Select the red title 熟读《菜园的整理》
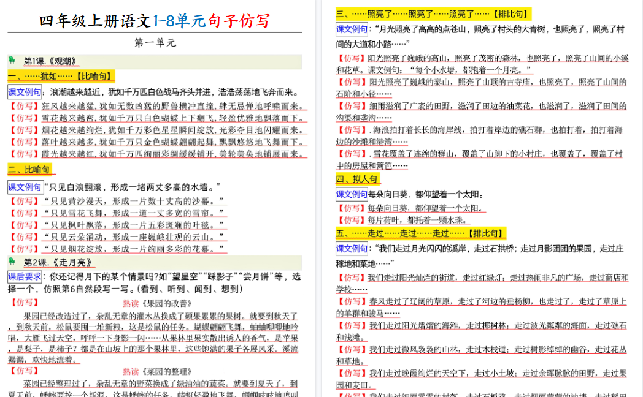 (157, 371)
